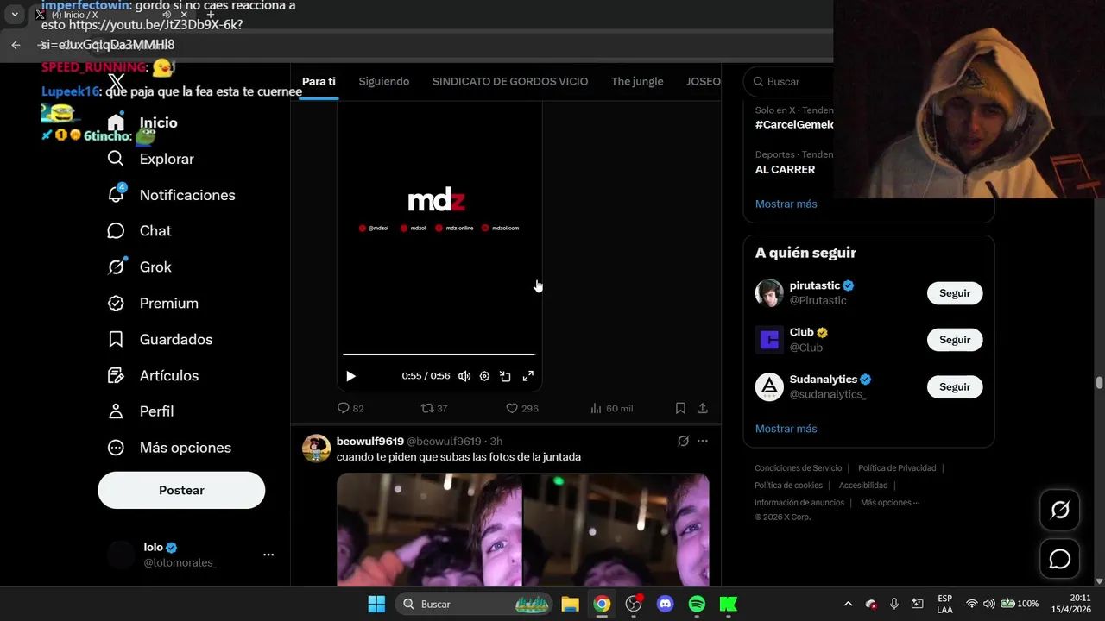This screenshot has width=1105, height=621.
Task: Open The jungle tab
Action: [637, 81]
